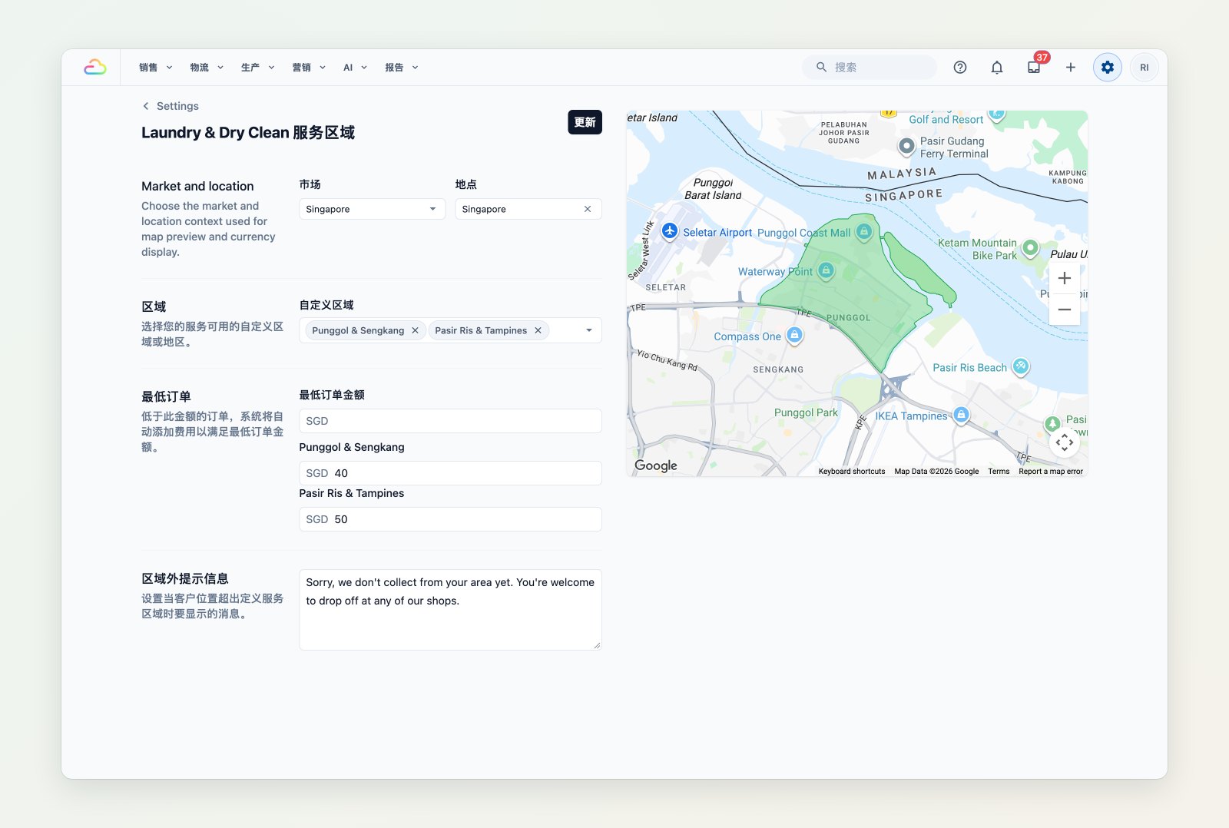Remove the Pasir Ris & Tampines zone chip

tap(538, 330)
